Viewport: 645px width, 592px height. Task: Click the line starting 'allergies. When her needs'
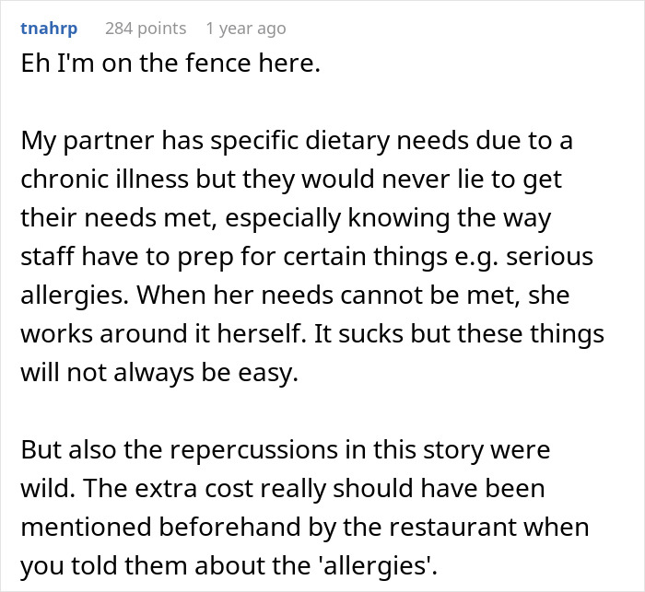click(x=295, y=296)
